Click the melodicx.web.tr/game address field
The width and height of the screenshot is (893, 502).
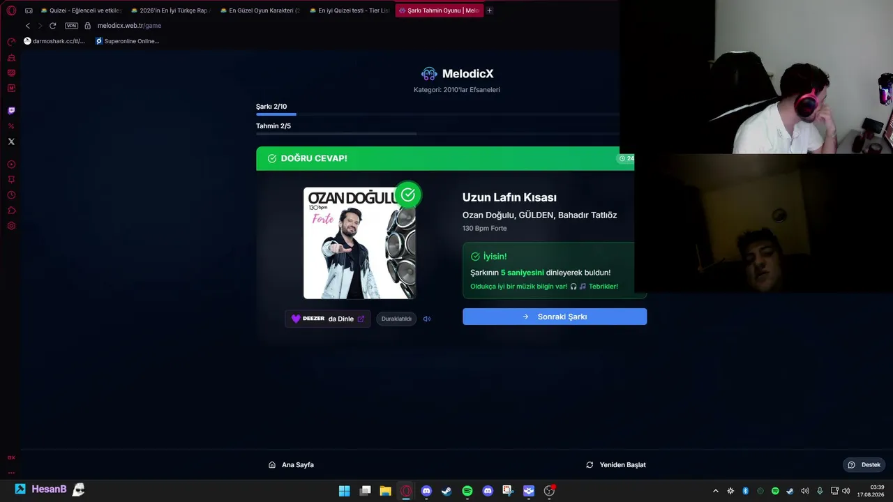click(x=129, y=26)
